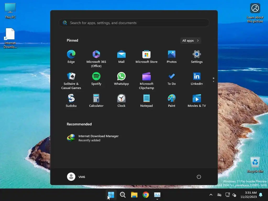Viewport: 268px width, 201px height.
Task: Open Spotify from the Start menu
Action: [96, 79]
